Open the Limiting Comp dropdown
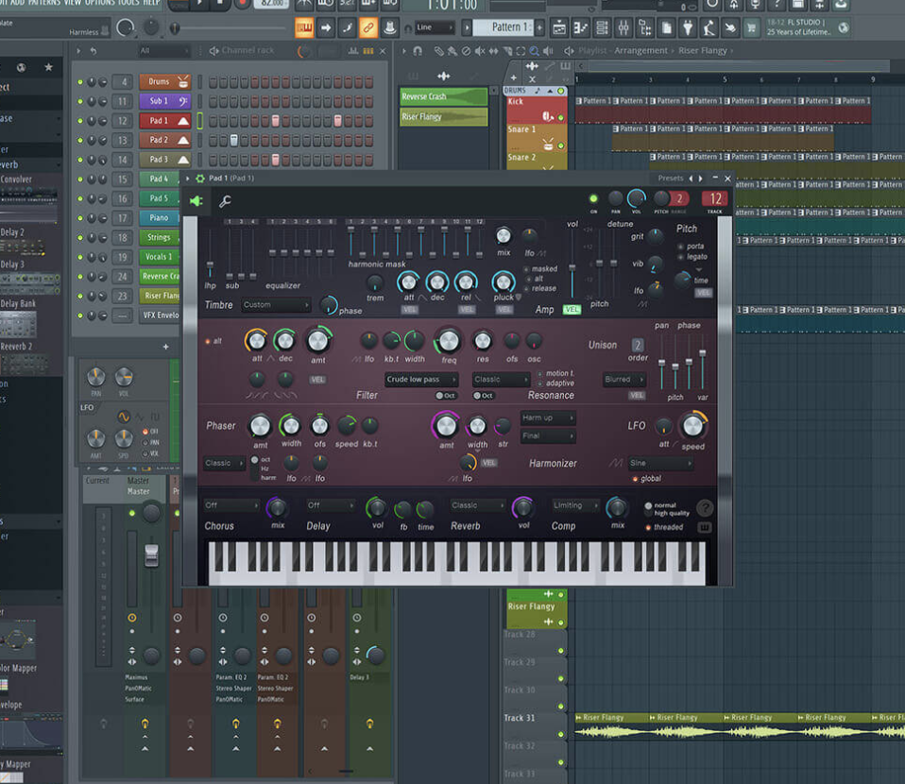This screenshot has width=905, height=784. pos(575,505)
